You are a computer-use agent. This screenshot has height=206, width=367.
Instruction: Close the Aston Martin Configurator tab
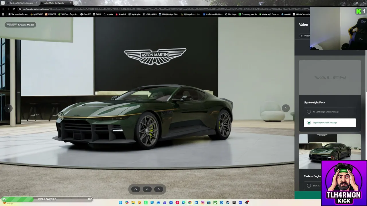(71, 3)
